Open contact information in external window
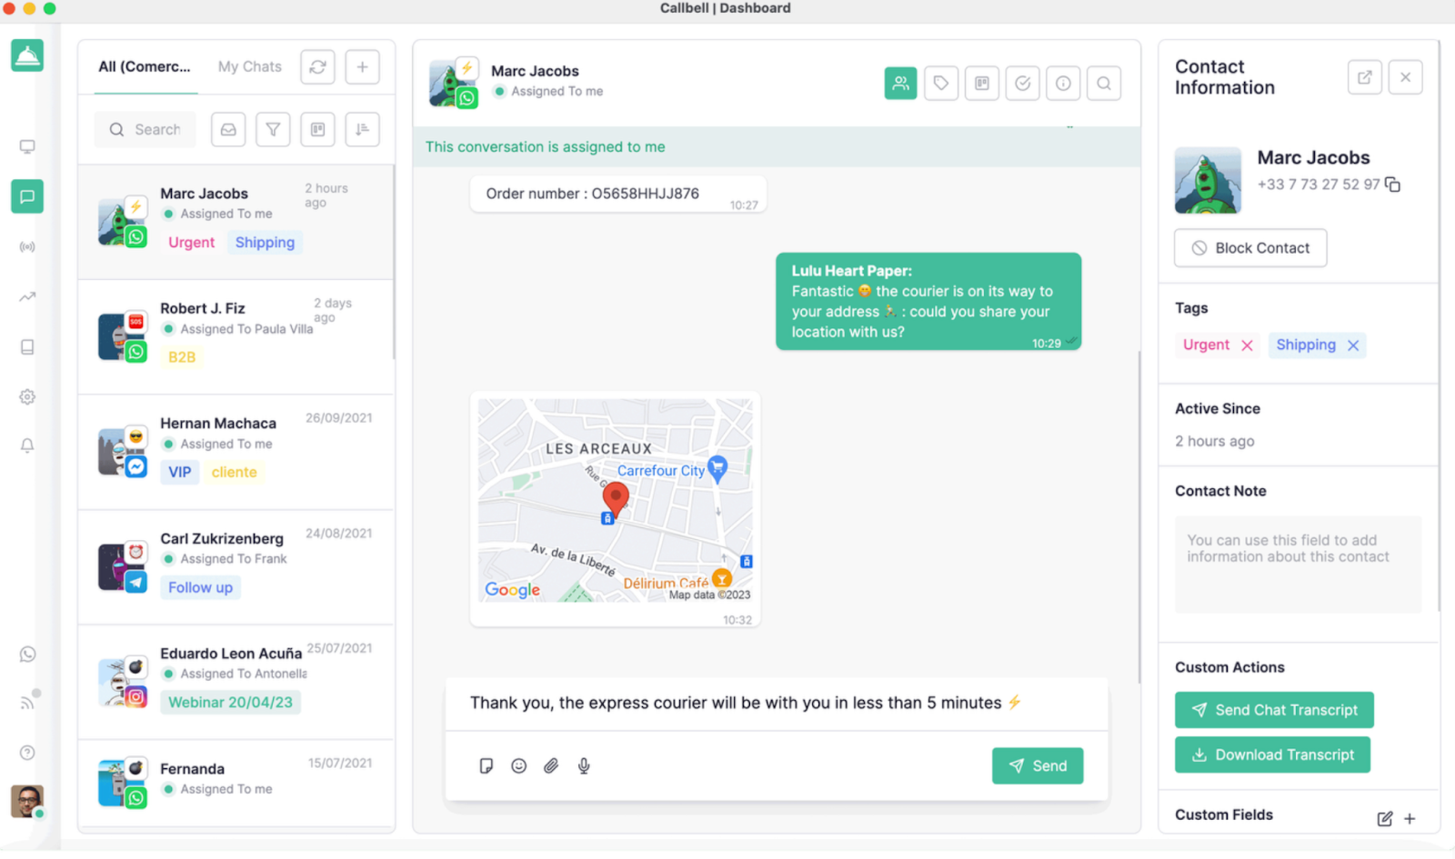Image resolution: width=1455 pixels, height=859 pixels. pyautogui.click(x=1364, y=77)
